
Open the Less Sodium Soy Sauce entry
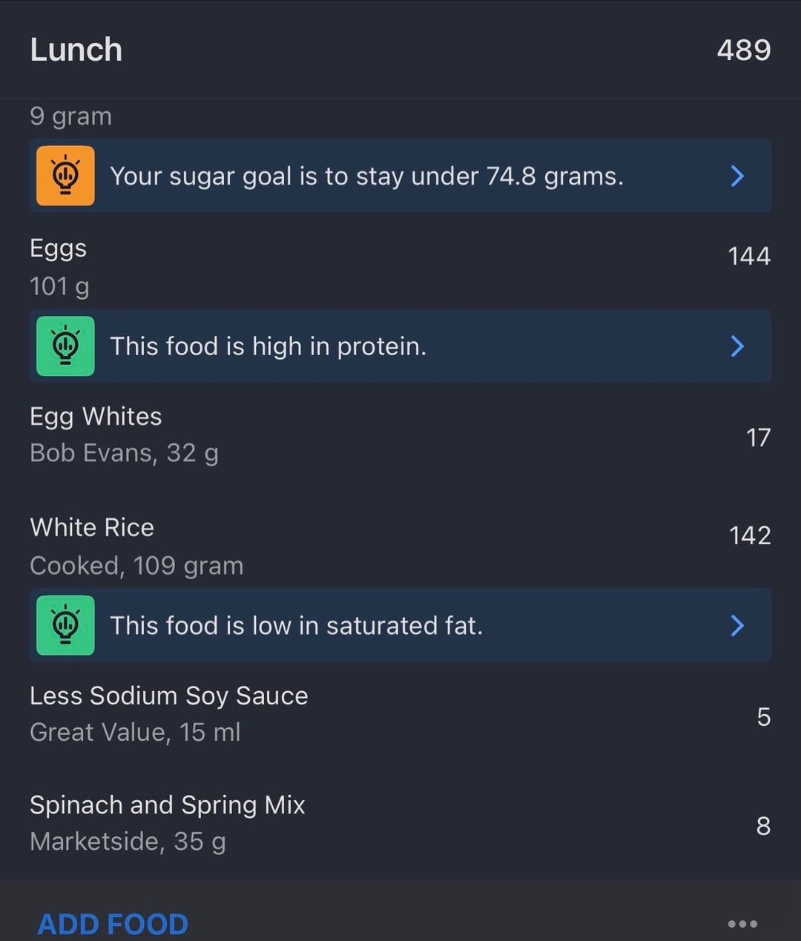(168, 696)
